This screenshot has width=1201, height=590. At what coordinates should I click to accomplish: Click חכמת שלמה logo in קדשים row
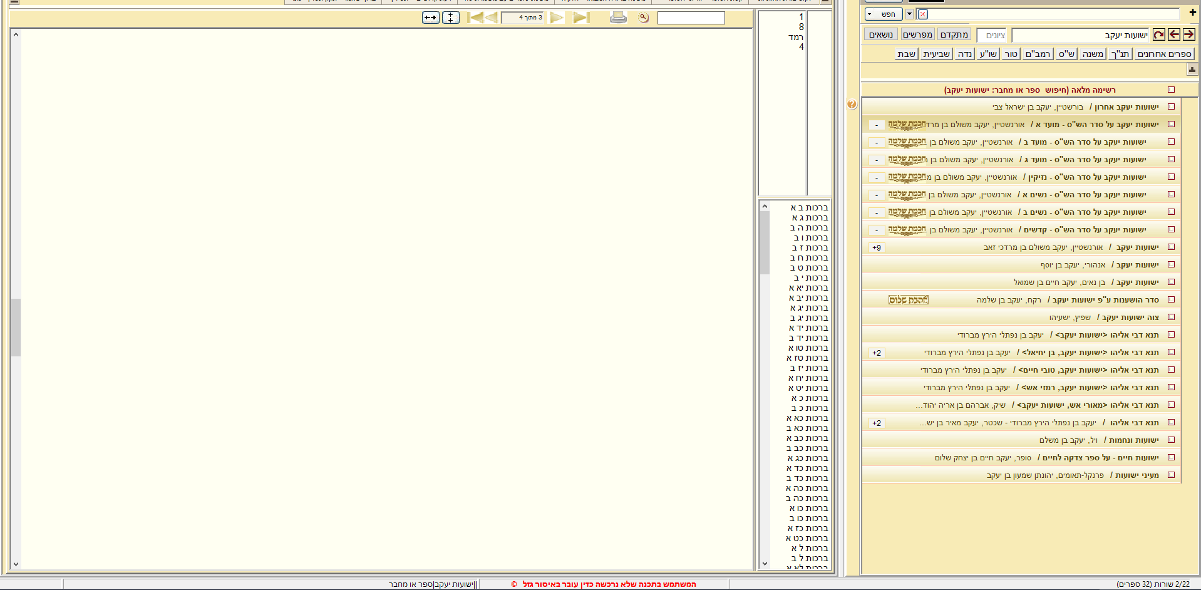pos(907,230)
